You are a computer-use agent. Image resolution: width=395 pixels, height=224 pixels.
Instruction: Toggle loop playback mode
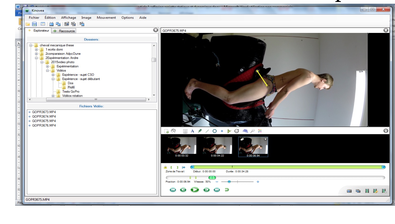[x=227, y=190]
